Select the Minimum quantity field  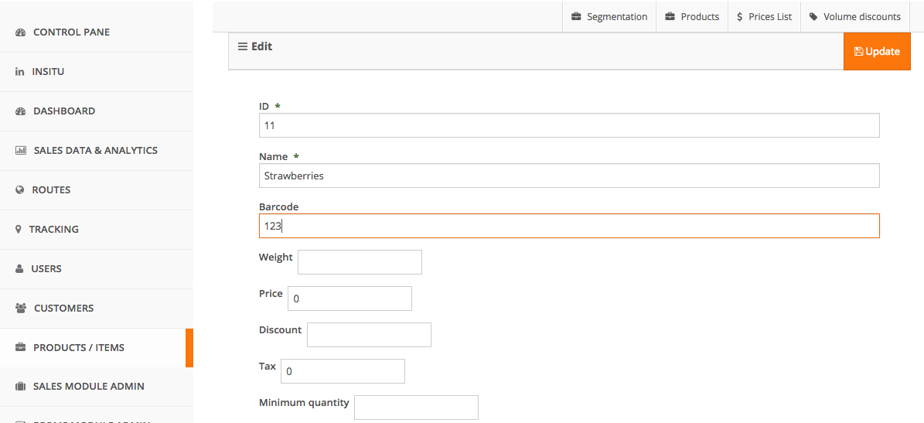pos(416,408)
